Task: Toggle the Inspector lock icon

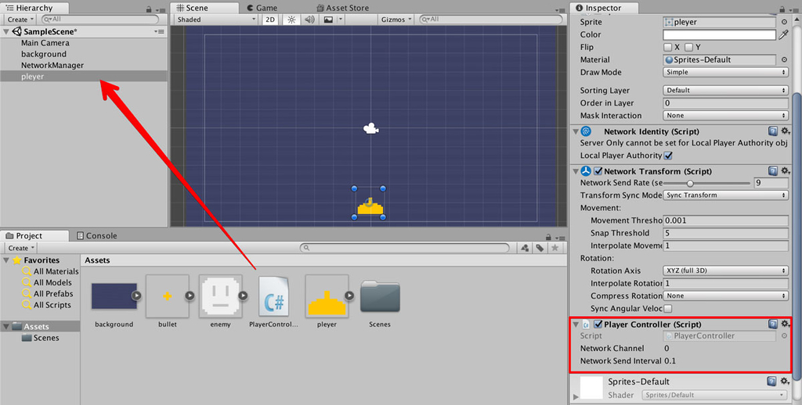Action: (x=782, y=9)
